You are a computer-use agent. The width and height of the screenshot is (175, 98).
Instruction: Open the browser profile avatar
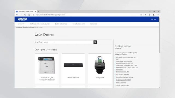tap(154, 15)
